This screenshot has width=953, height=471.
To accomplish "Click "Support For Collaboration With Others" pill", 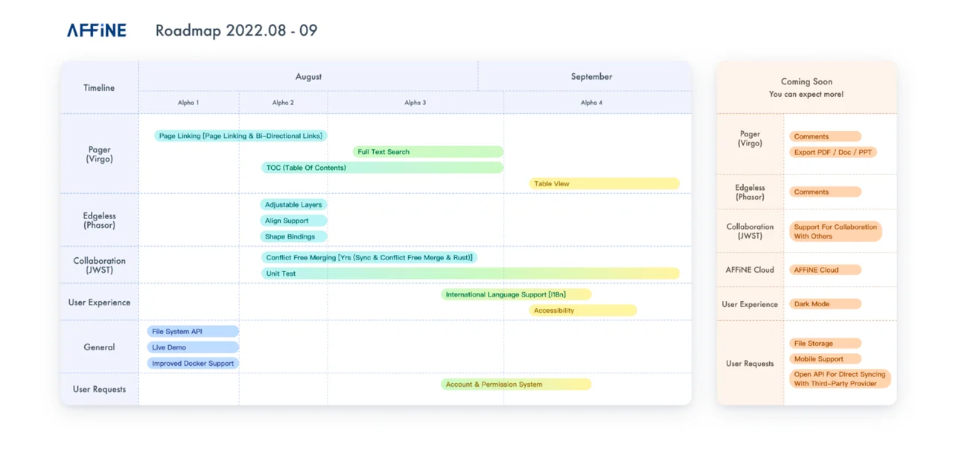I will [x=835, y=232].
